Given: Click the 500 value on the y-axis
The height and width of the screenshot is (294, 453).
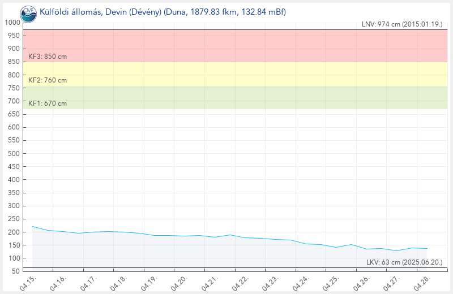Looking at the screenshot, I should click(x=13, y=153).
